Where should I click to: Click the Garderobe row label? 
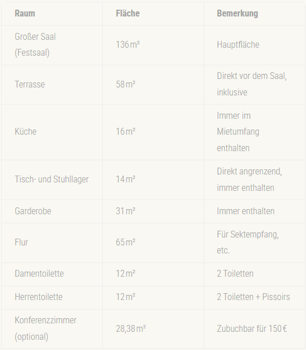(33, 211)
